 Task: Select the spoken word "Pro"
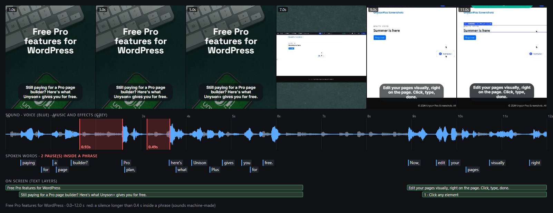(127, 163)
